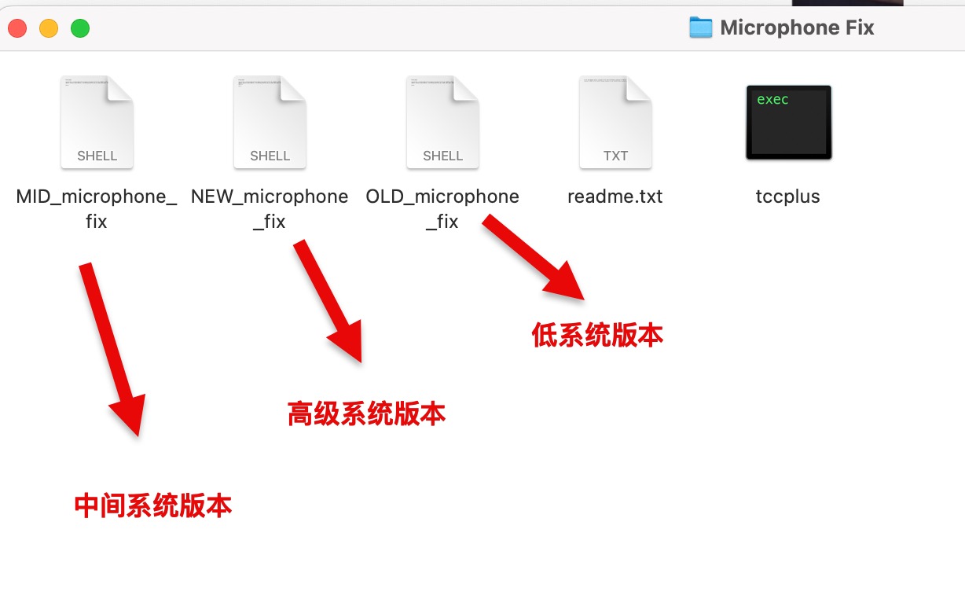
Task: Click the NEW_microphone_fix file name label
Action: click(x=270, y=208)
